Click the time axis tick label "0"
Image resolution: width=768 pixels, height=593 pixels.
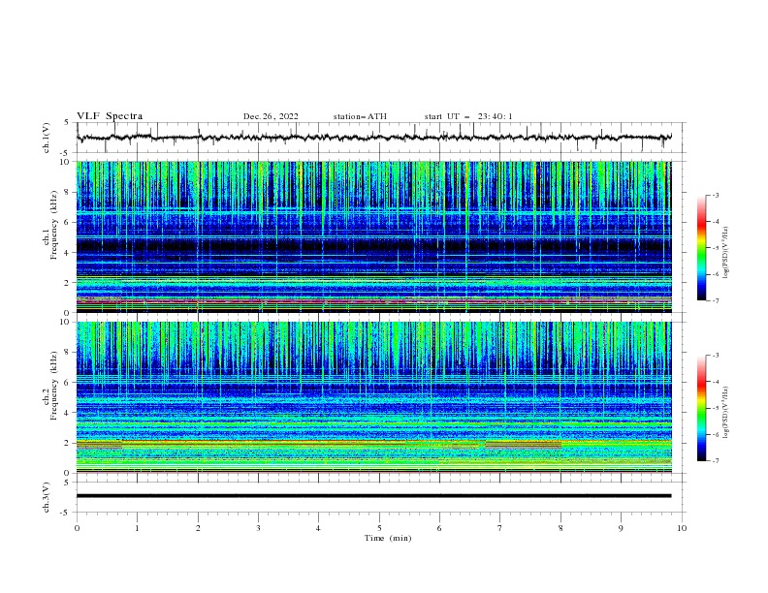point(77,528)
